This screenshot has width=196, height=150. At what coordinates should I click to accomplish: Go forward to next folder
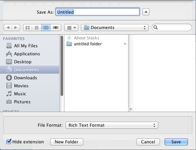click(x=16, y=28)
